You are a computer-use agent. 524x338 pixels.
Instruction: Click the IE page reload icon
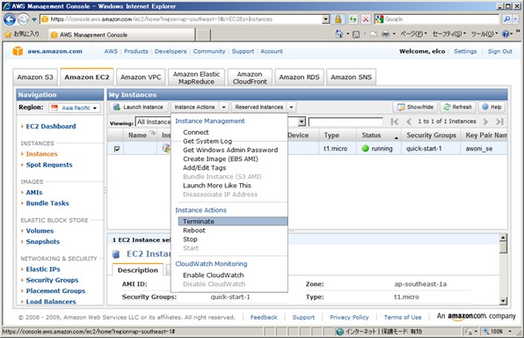tap(353, 19)
